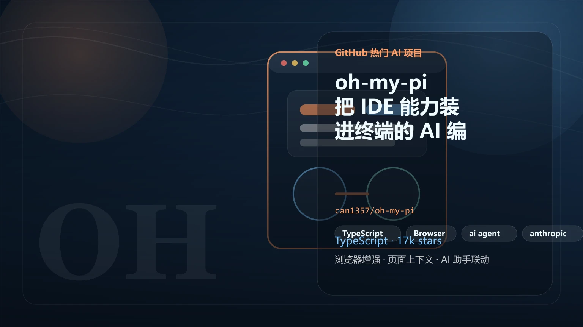Click the 把 IDE 能力装 headline line
Viewport: 583px width, 327px height.
(x=397, y=107)
